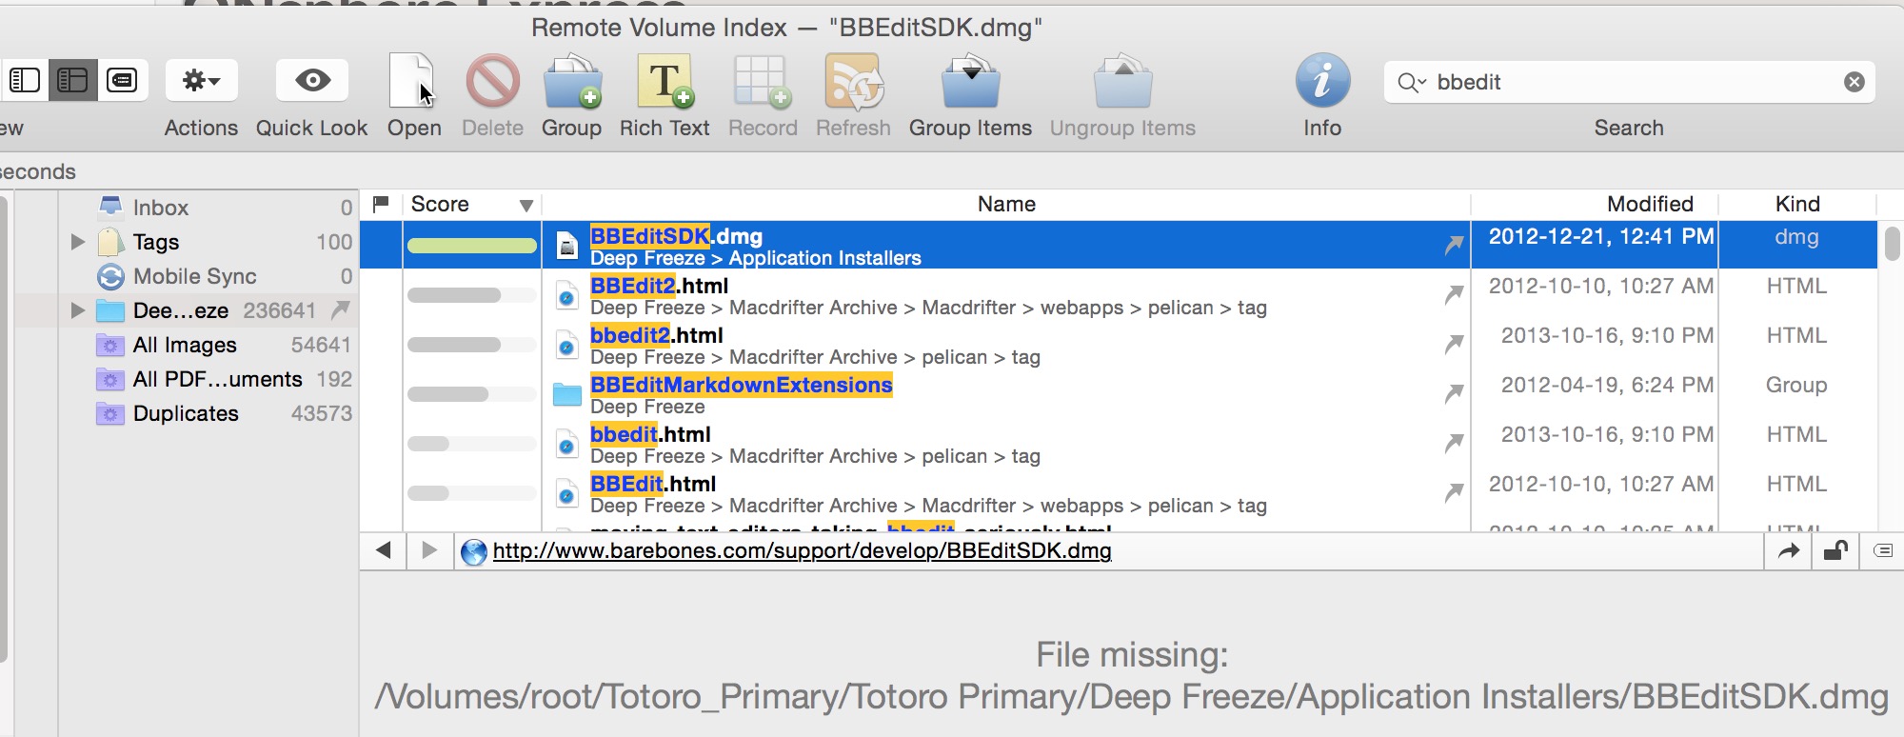The image size is (1904, 737).
Task: Sort results by Kind column
Action: pos(1797,204)
